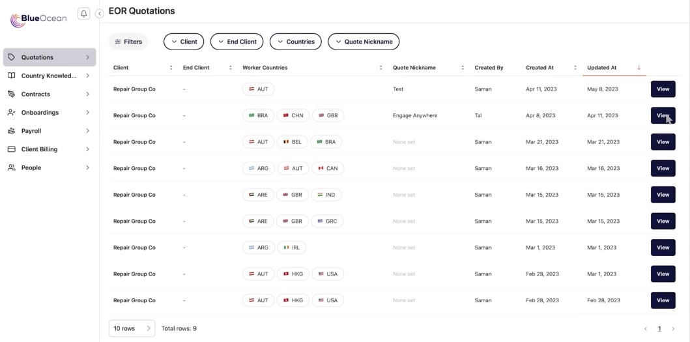Click the Created At column sort icon
Viewport: 690px width, 342px height.
(x=575, y=68)
